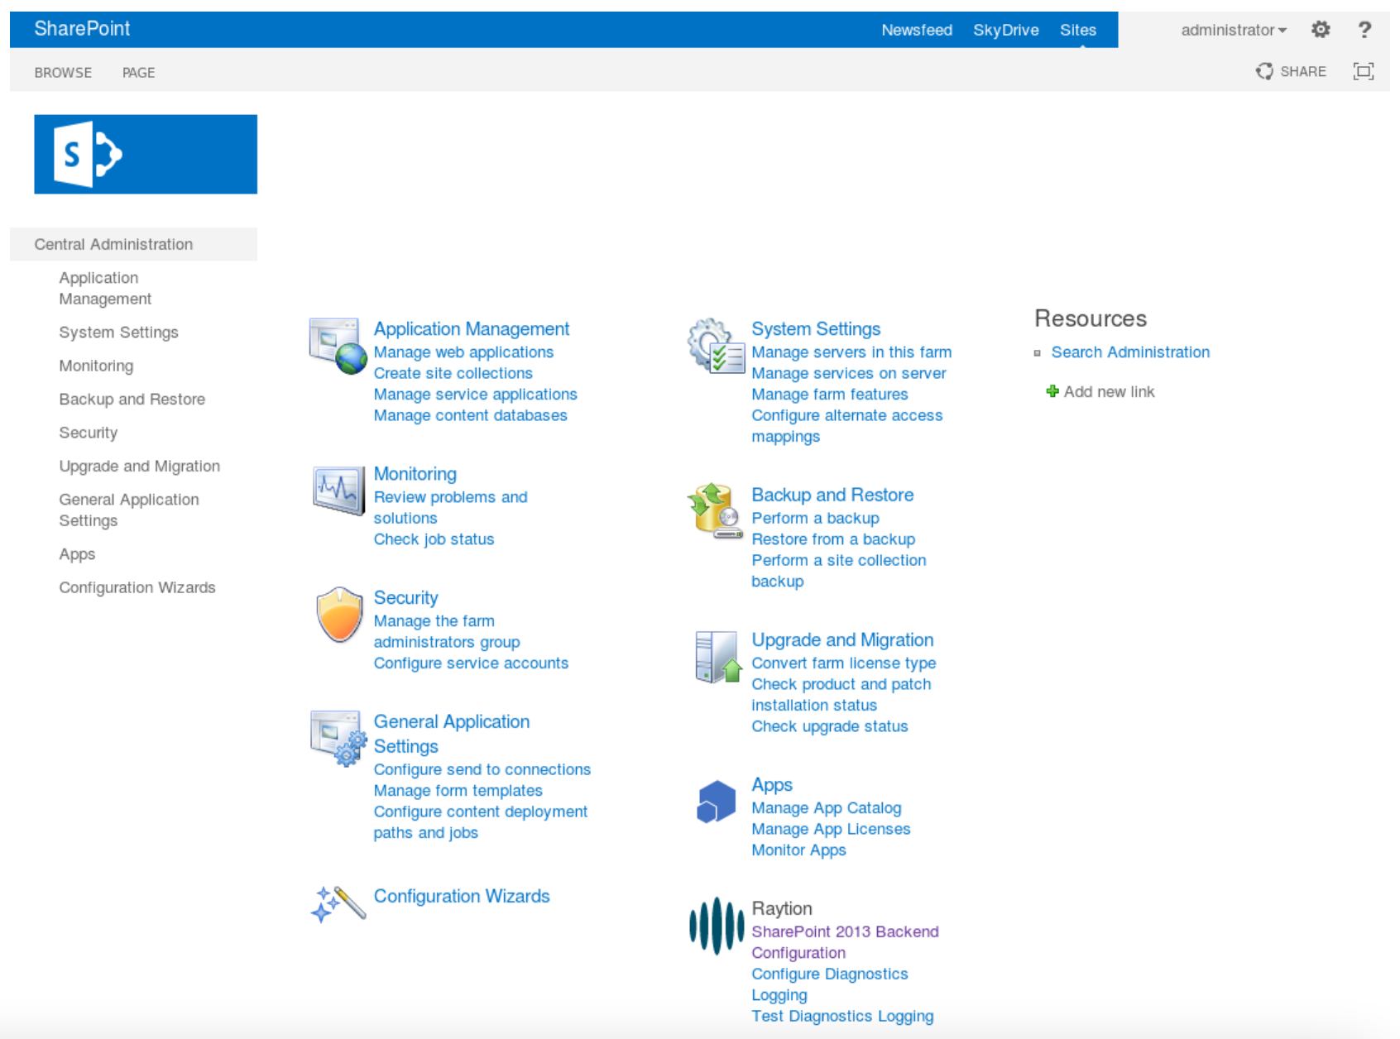The image size is (1400, 1039).
Task: Open the PAGE ribbon tab
Action: [x=138, y=73]
